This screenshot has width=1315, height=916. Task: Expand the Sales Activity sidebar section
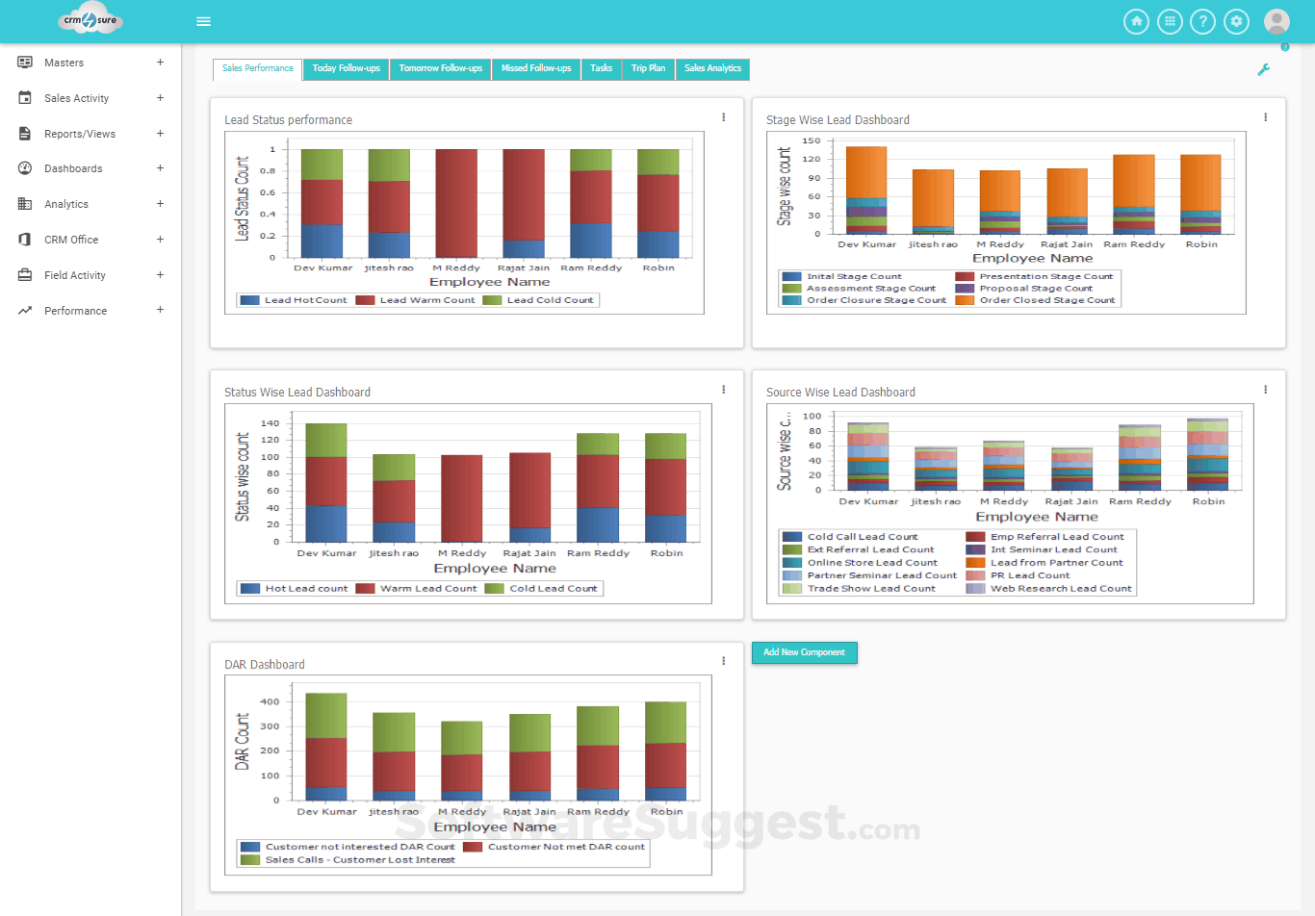(160, 97)
